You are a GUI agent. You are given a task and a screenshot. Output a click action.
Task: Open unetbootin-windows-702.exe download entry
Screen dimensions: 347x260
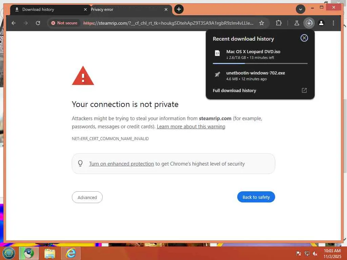260,75
